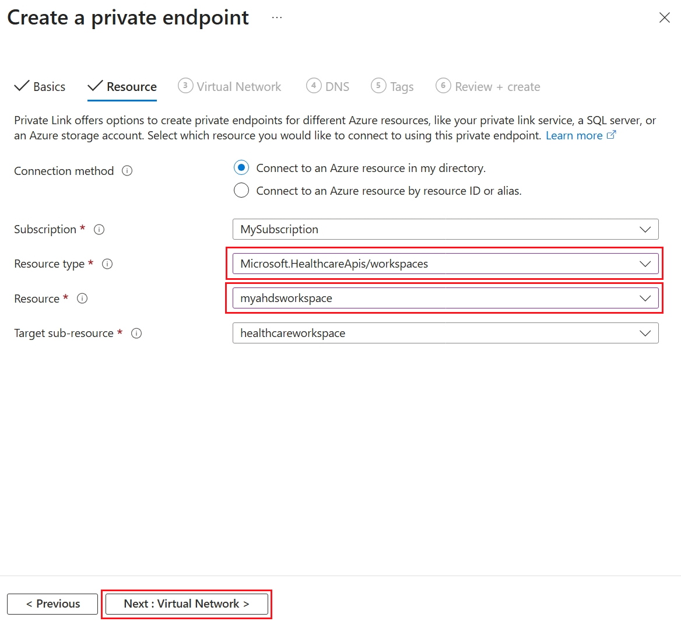Viewport: 681px width, 628px height.
Task: Click the Resource type info icon
Action: [x=107, y=264]
